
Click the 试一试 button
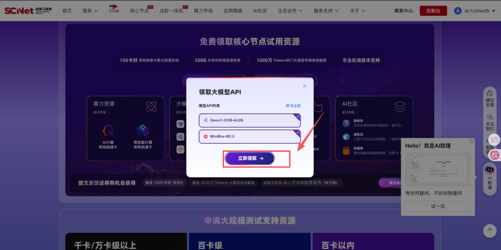(x=438, y=206)
